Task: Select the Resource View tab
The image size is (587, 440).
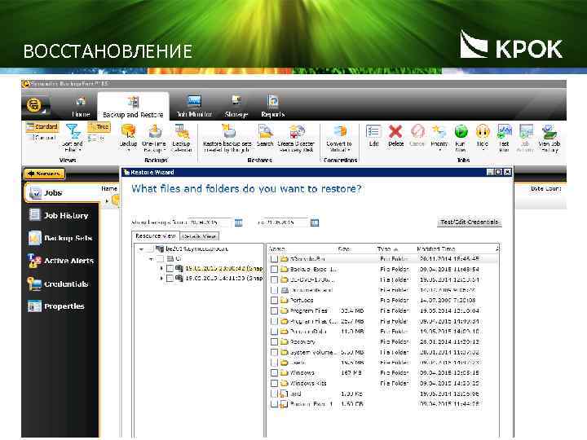Action: (x=156, y=236)
